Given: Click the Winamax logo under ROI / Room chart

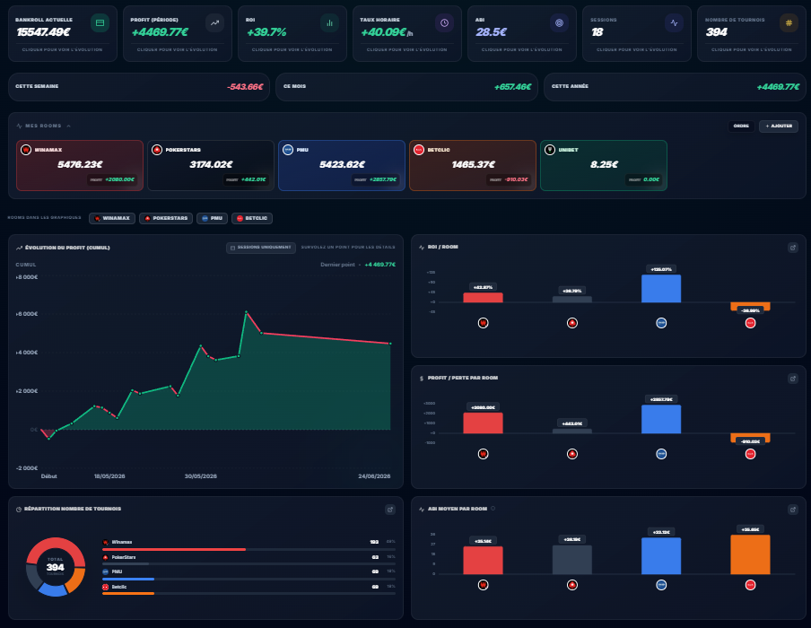Looking at the screenshot, I should [483, 323].
